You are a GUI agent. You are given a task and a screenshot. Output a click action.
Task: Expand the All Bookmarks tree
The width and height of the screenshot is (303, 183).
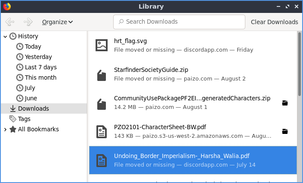pos(5,129)
